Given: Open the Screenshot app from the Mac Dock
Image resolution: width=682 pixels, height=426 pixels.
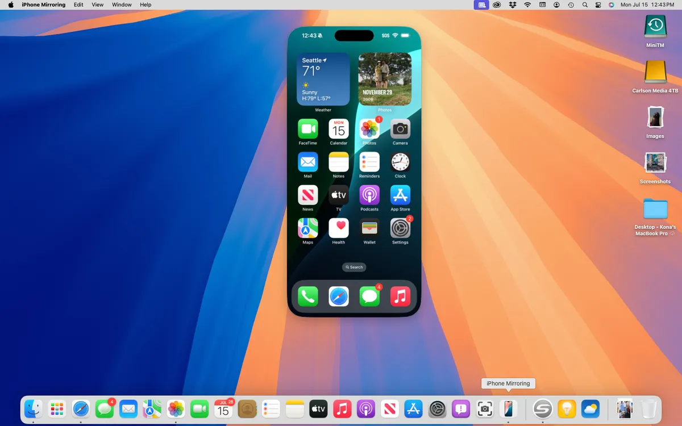Looking at the screenshot, I should point(485,408).
